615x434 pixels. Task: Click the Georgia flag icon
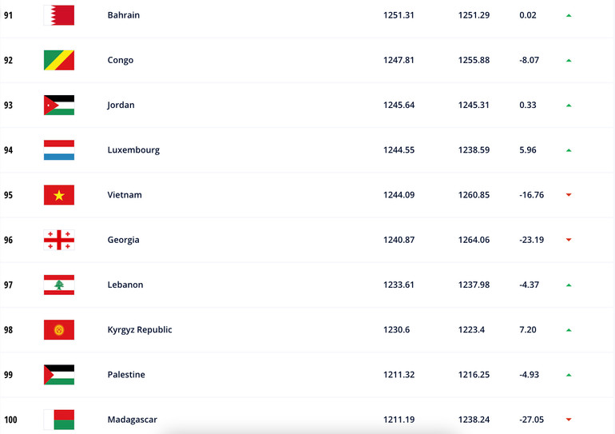click(x=58, y=240)
